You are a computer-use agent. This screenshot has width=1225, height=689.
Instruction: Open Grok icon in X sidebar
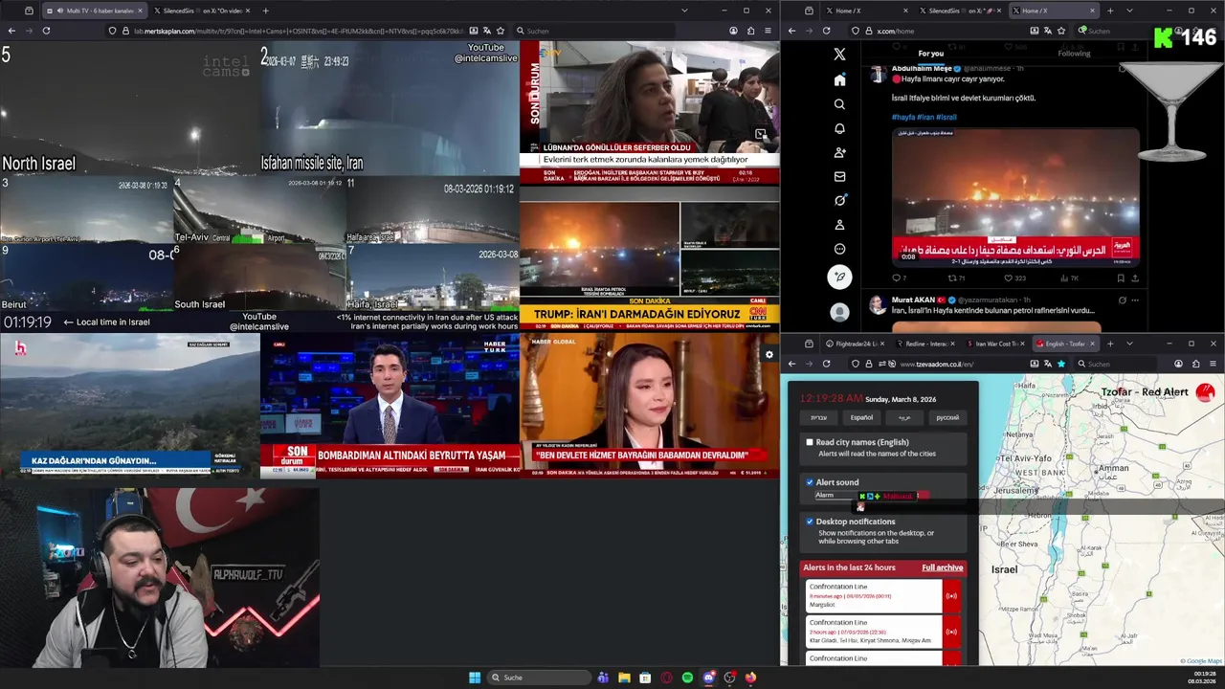(x=839, y=200)
